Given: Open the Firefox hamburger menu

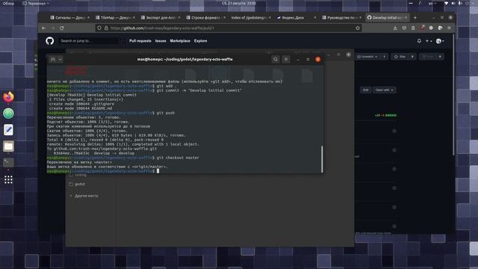Looking at the screenshot, I should point(449,28).
